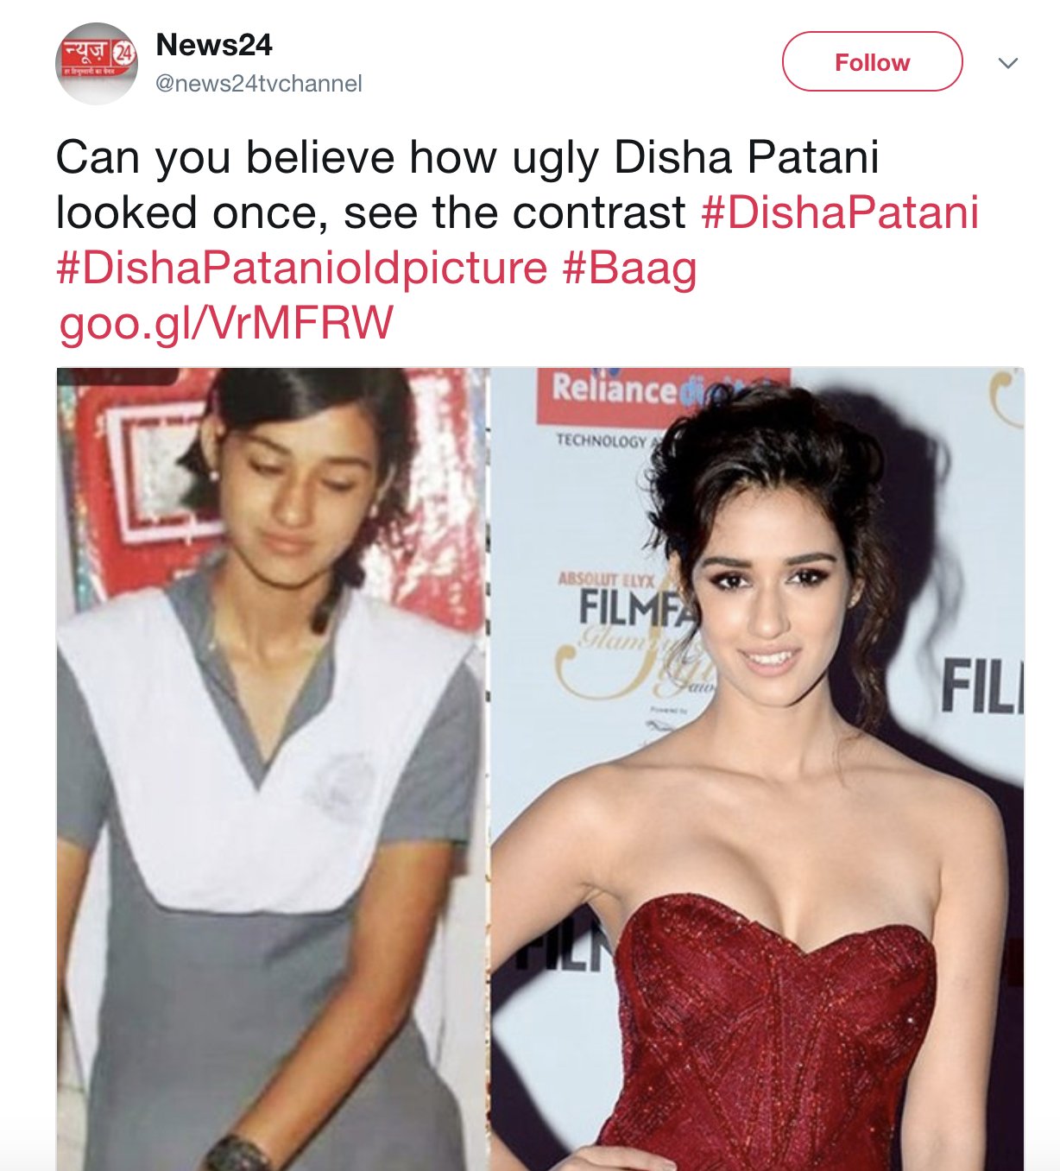The image size is (1060, 1171).
Task: Open the @news24tvchannel handle link
Action: click(258, 84)
